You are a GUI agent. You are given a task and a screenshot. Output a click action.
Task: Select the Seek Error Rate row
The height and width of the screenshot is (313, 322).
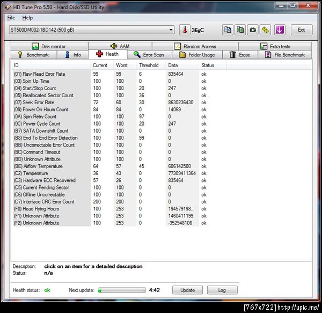[120, 103]
